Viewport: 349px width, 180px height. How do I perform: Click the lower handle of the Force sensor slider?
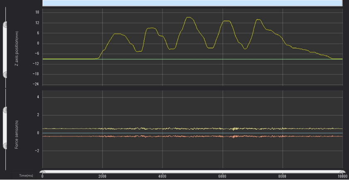coord(5,146)
